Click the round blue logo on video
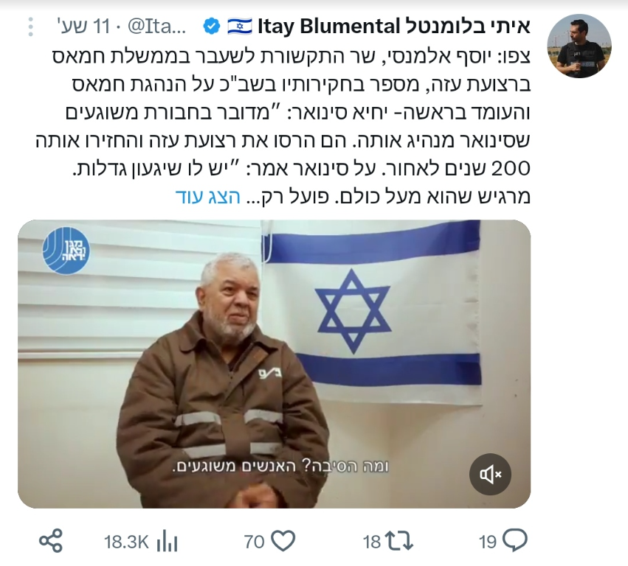Screen dimensions: 628x566 [66, 251]
